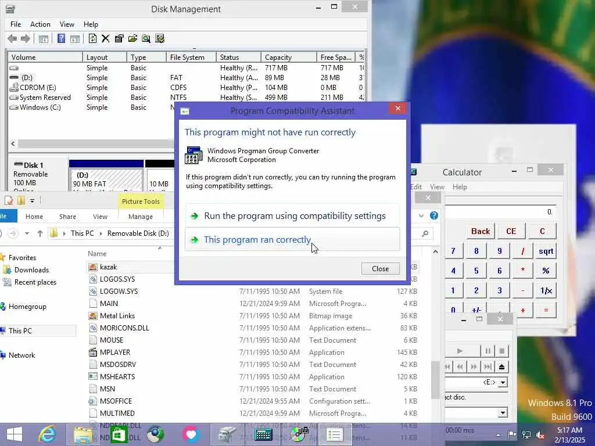The height and width of the screenshot is (446, 595).
Task: Click the Stop button in CD Player
Action: click(501, 351)
